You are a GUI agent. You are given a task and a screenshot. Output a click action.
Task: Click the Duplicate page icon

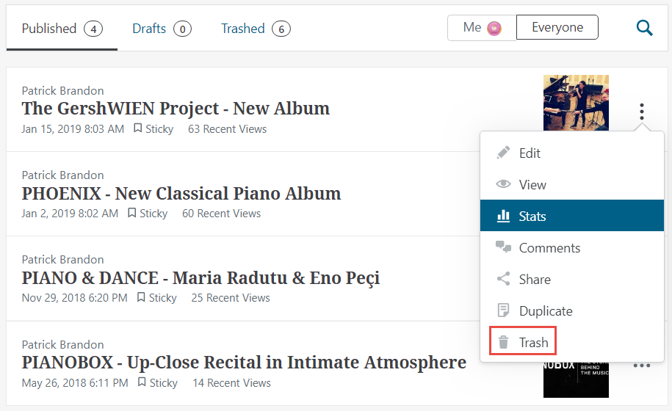click(x=503, y=310)
